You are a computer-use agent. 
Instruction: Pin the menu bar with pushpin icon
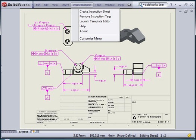(x=129, y=5)
